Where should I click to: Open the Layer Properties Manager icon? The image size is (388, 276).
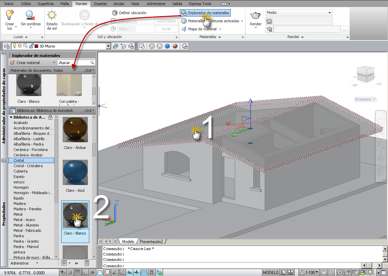(6, 46)
